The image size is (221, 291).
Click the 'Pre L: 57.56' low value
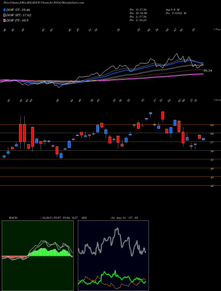click(138, 17)
